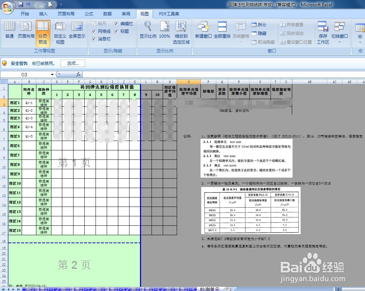Click the security warning Options (选项...) button
The image size is (365, 291).
(x=73, y=63)
